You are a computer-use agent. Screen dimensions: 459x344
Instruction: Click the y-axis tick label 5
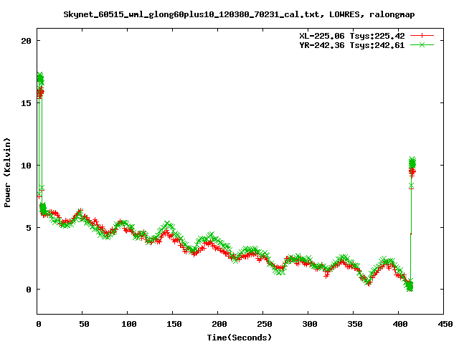coord(29,228)
